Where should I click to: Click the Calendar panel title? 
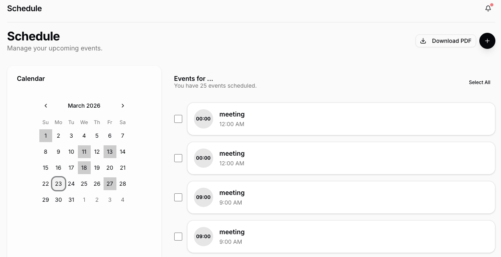click(31, 78)
